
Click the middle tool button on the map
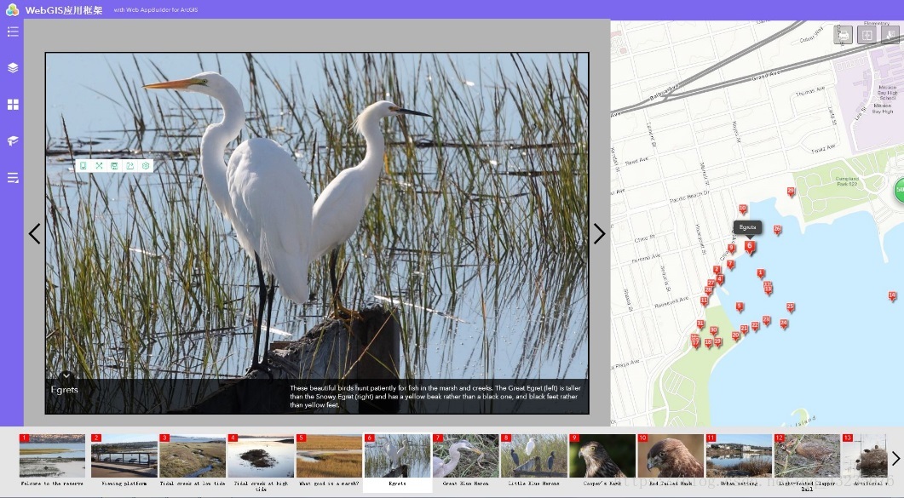867,35
